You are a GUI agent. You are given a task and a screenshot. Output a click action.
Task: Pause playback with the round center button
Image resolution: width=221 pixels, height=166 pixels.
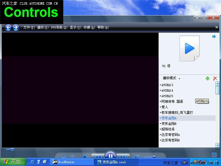pos(110,156)
